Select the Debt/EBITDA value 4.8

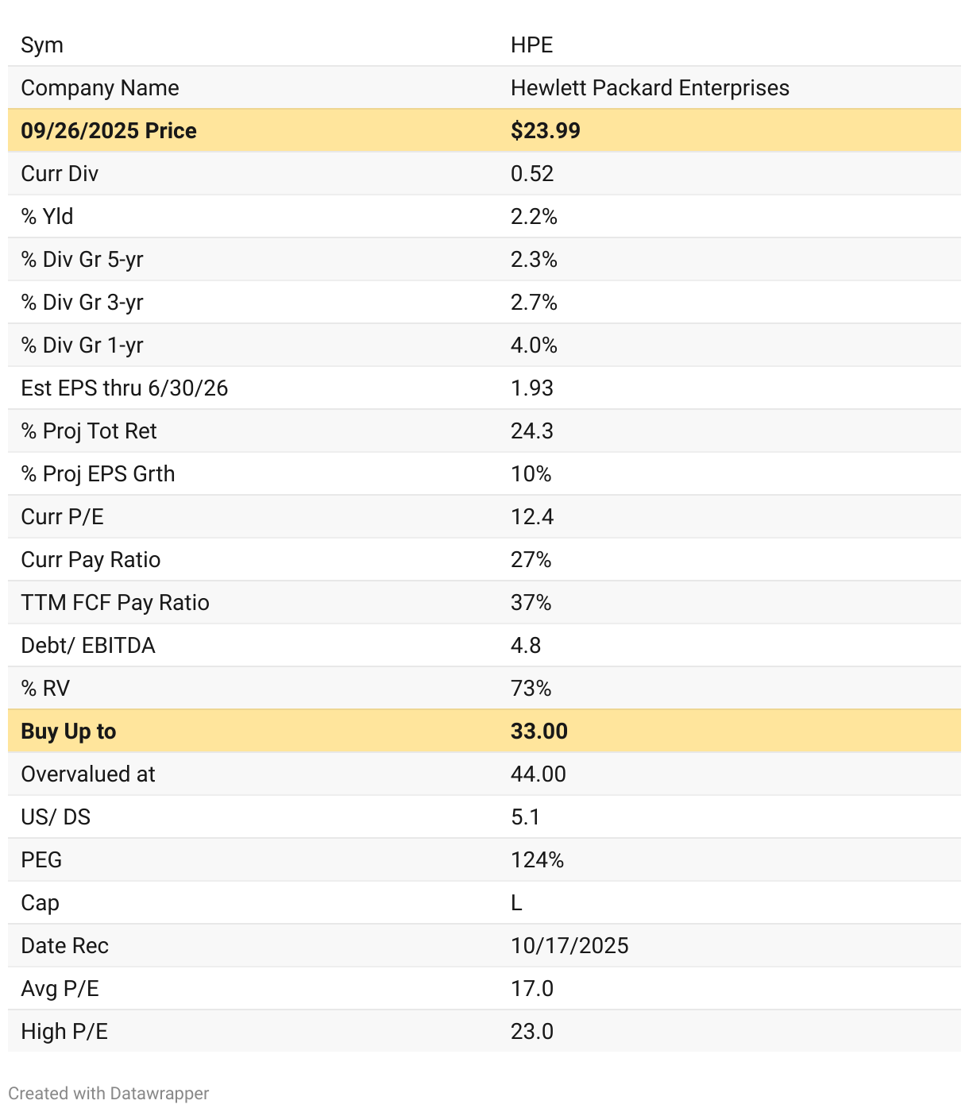point(525,646)
